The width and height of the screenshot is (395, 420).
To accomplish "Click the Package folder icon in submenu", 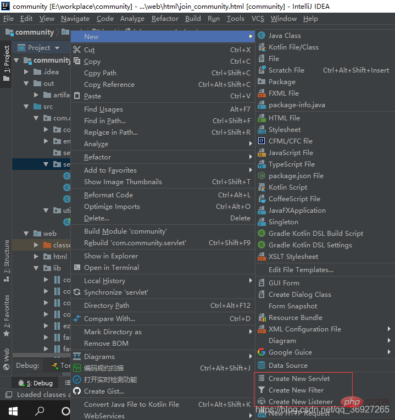I will [262, 82].
